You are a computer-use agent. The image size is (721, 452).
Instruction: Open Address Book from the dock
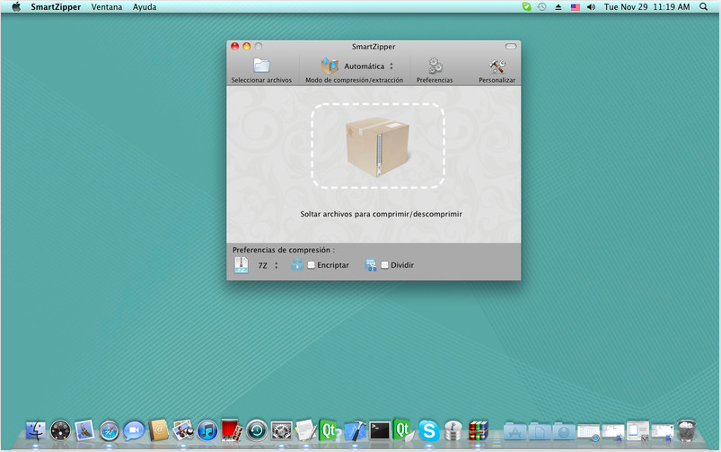(159, 430)
